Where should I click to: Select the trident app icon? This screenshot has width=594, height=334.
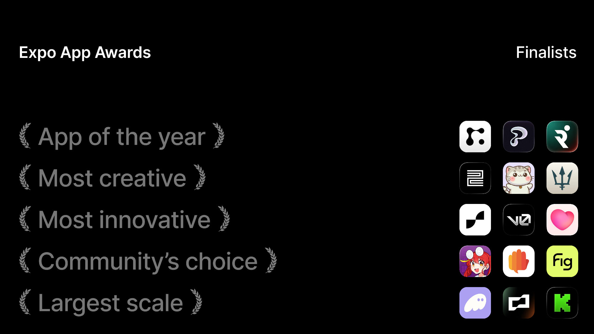click(562, 178)
